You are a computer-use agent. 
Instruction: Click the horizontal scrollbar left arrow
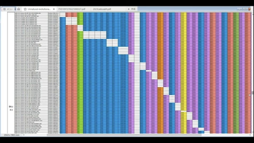coord(24,135)
